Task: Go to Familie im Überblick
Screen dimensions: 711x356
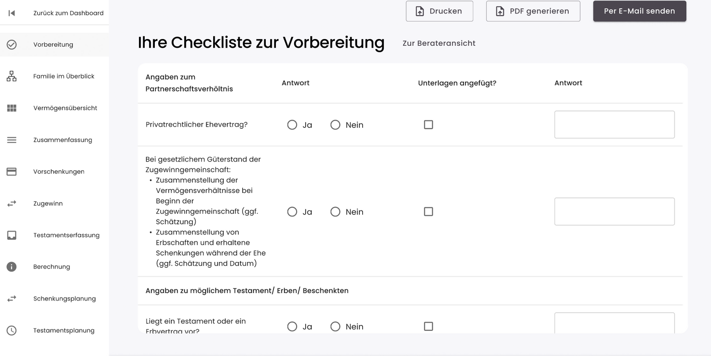Action: pyautogui.click(x=55, y=76)
